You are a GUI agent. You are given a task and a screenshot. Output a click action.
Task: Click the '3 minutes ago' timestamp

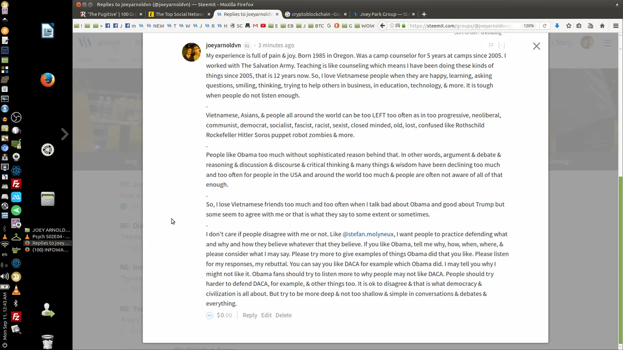pos(276,45)
